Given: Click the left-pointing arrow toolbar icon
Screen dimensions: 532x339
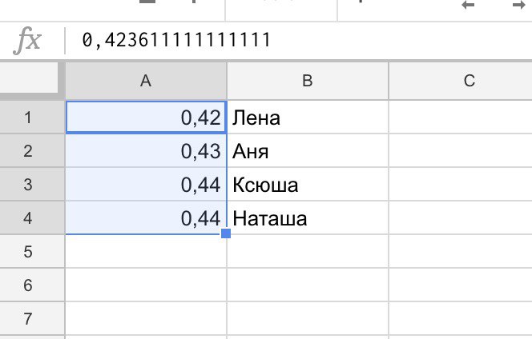Looking at the screenshot, I should pyautogui.click(x=468, y=5).
